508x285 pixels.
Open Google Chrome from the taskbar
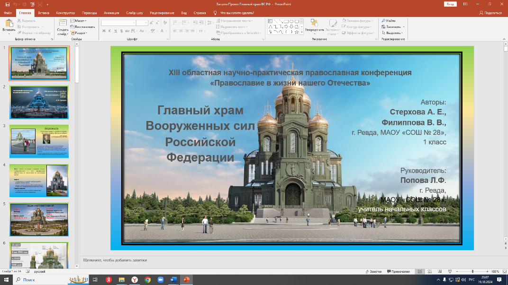pyautogui.click(x=147, y=280)
